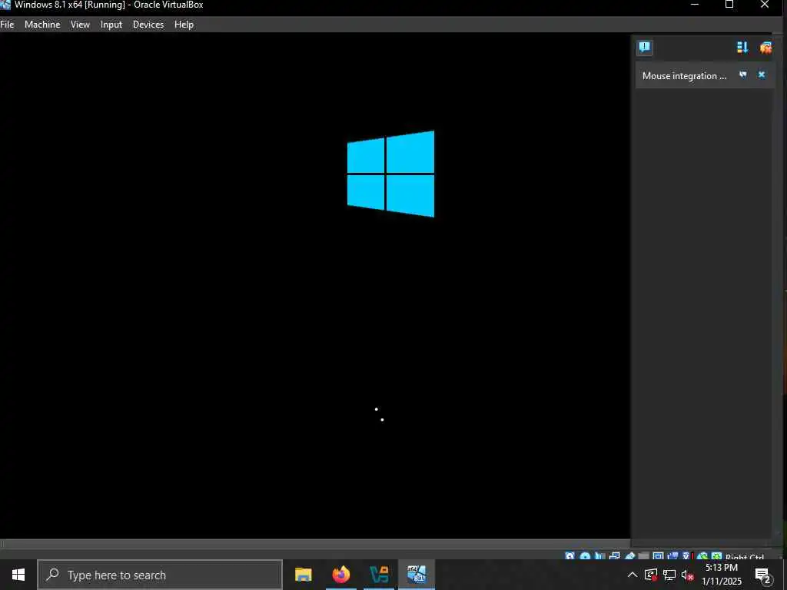787x590 pixels.
Task: Open VirtualBox Manager from the taskbar
Action: (x=379, y=575)
